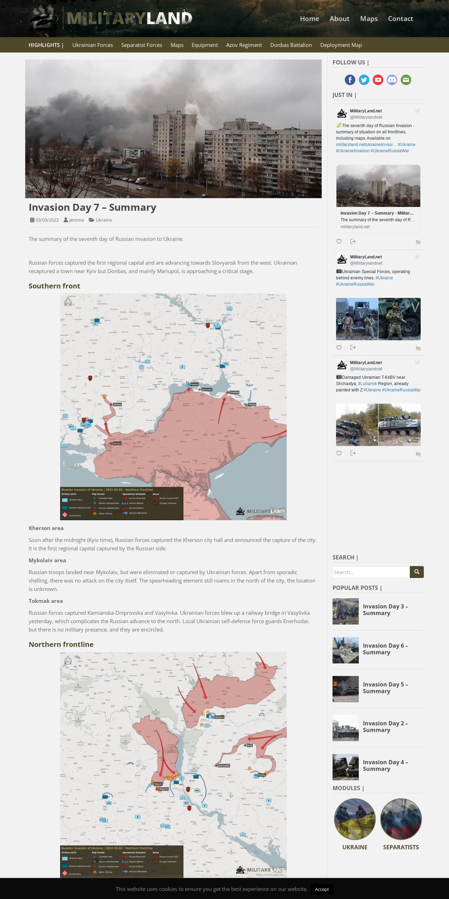Share the damaged T-64BV tweet
449x899 pixels.
353,453
